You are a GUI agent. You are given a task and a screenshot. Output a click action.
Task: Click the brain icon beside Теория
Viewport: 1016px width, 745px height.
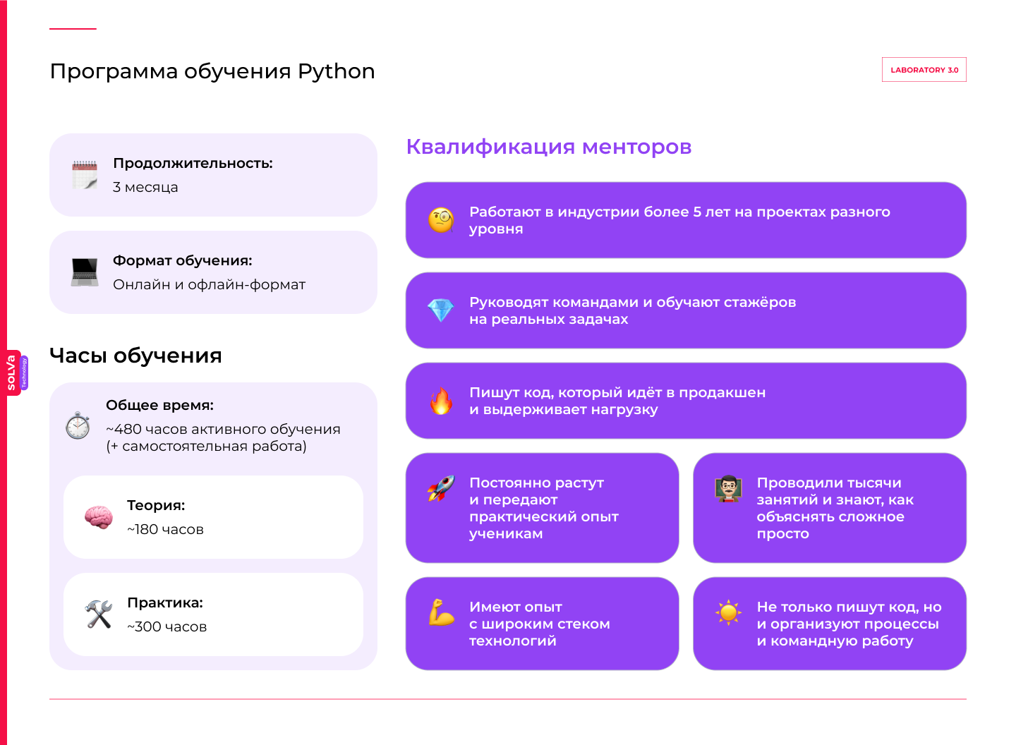pyautogui.click(x=99, y=517)
